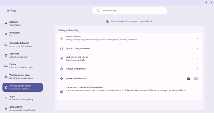
Task: Open the Lock screen and sign-in row
Action: tap(129, 59)
